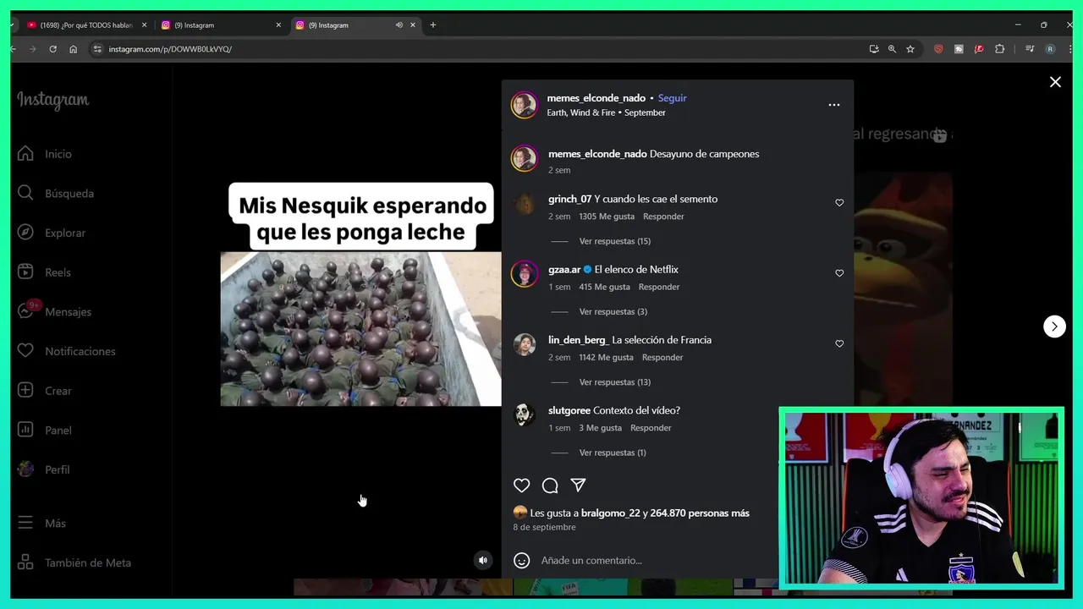This screenshot has width=1083, height=609.
Task: Open memes_elconde_nado profile from header
Action: [x=596, y=98]
